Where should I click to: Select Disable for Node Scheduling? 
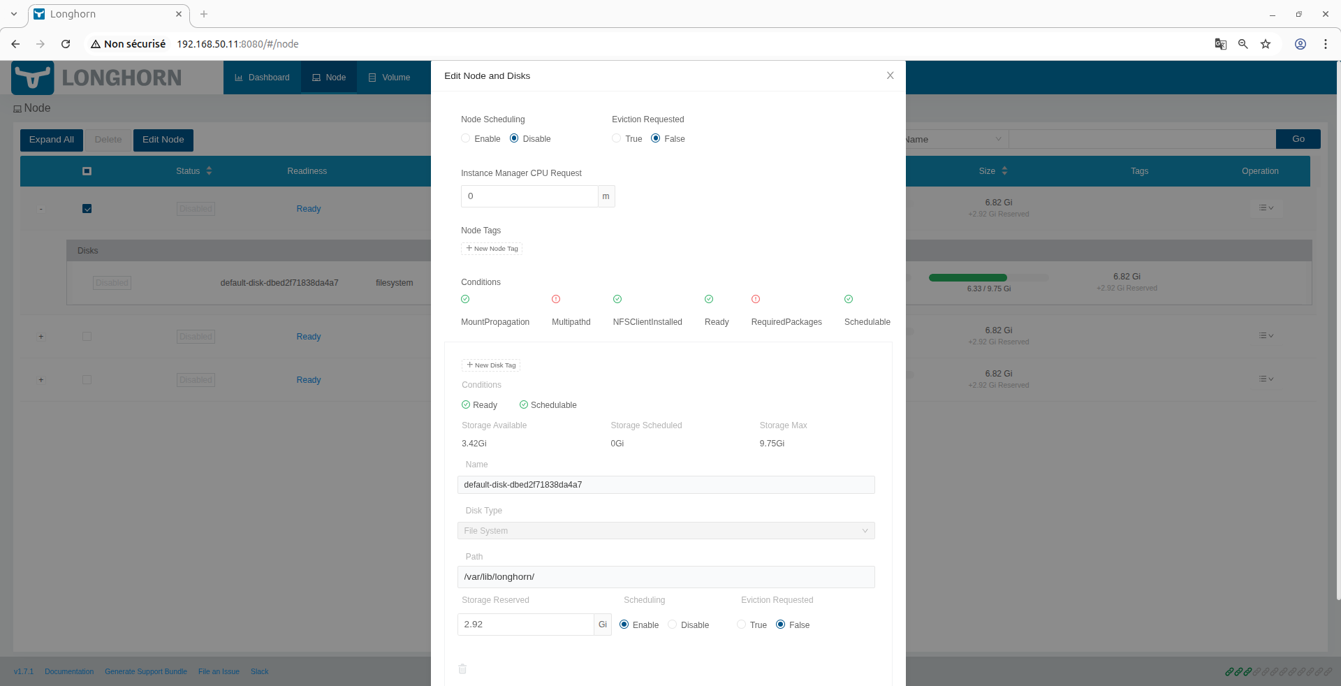coord(514,138)
